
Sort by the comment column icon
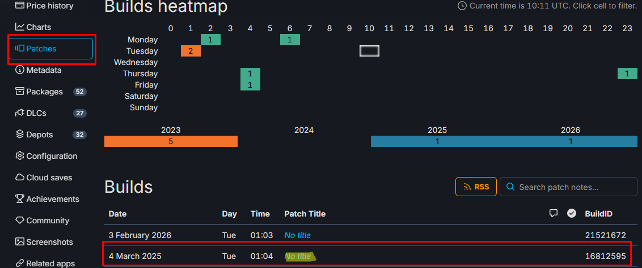tap(554, 213)
